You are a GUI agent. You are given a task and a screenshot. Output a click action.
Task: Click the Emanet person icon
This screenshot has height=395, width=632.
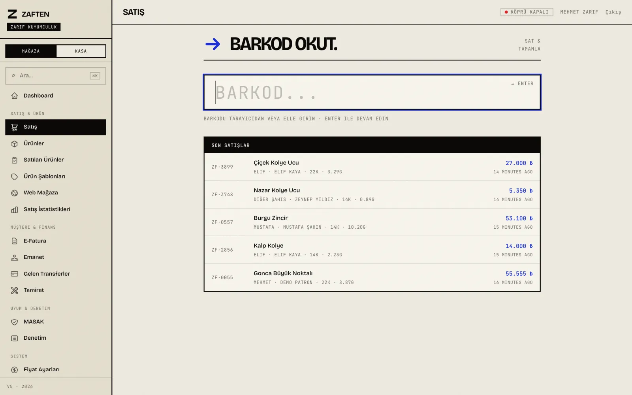coord(15,258)
